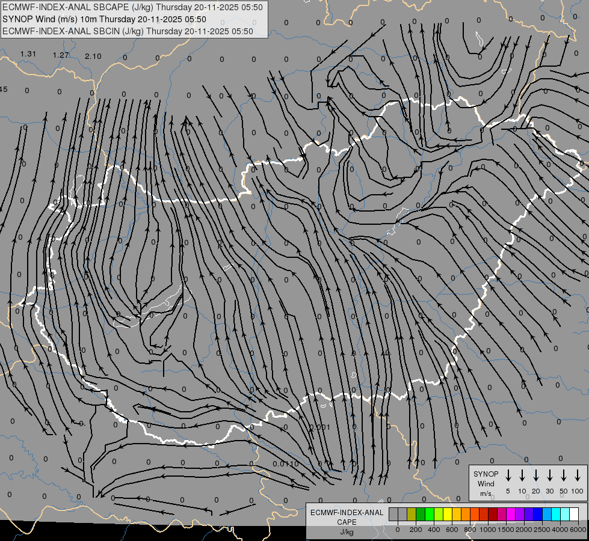Click the 2.10 value on the map
The width and height of the screenshot is (589, 541).
(x=93, y=57)
